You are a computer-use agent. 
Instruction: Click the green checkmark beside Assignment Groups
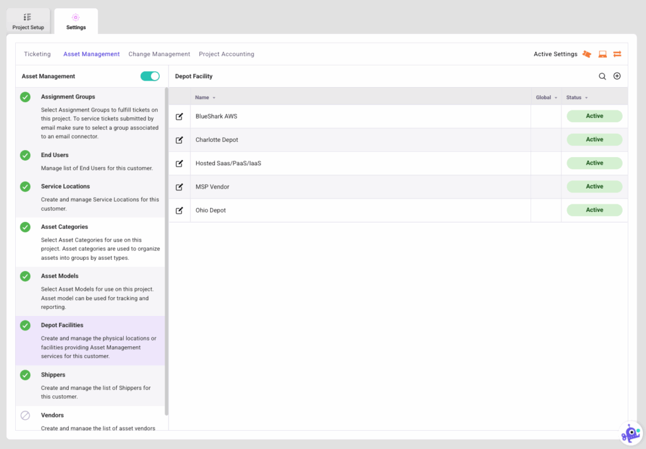tap(25, 97)
